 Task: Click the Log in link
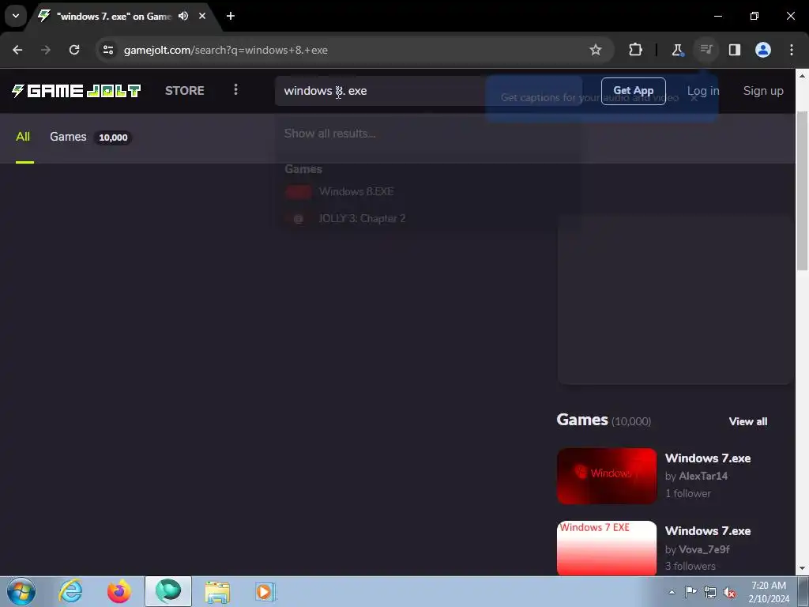point(702,91)
